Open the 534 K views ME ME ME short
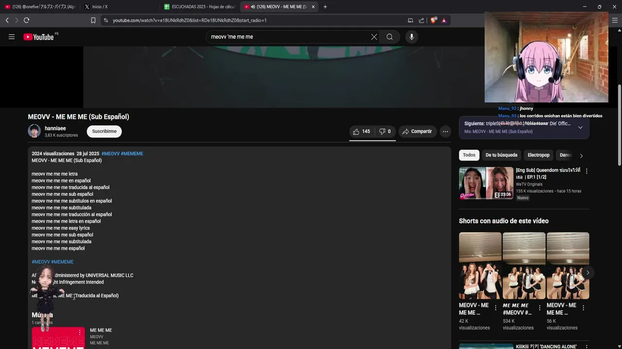Viewport: 622px width, 349px height. tap(524, 266)
